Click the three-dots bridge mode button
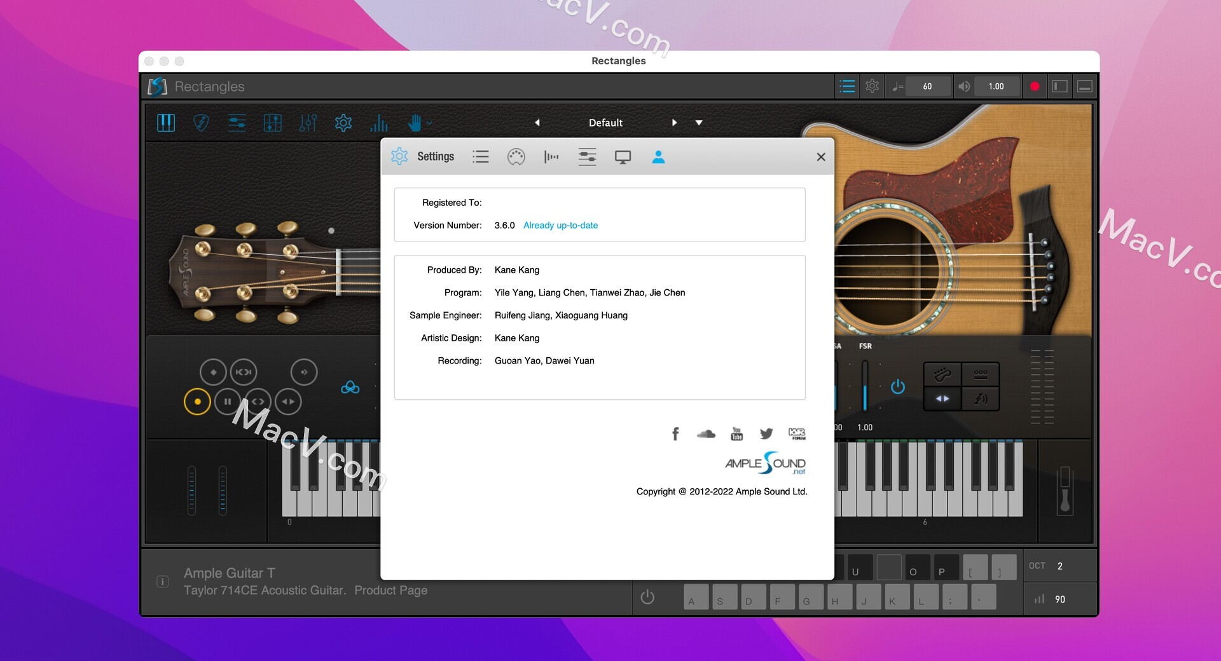1221x661 pixels. [x=981, y=374]
